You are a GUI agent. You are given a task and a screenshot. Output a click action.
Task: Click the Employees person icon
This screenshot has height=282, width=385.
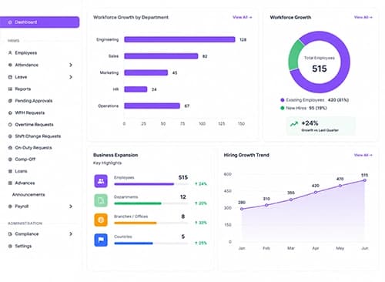[10, 53]
